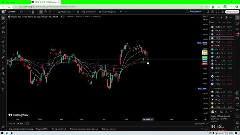Click the 20:55:30 UTC+3 timezone label
Viewport: 240px width, 135px height.
(x=201, y=124)
